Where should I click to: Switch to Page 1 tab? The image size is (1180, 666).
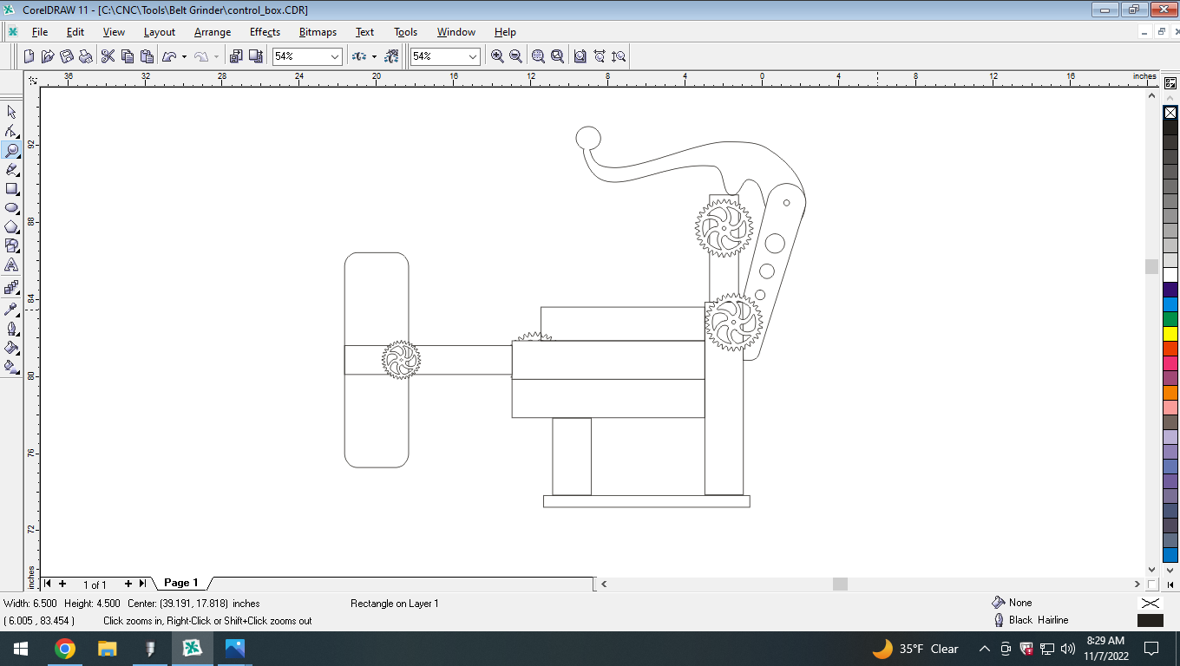click(x=180, y=583)
